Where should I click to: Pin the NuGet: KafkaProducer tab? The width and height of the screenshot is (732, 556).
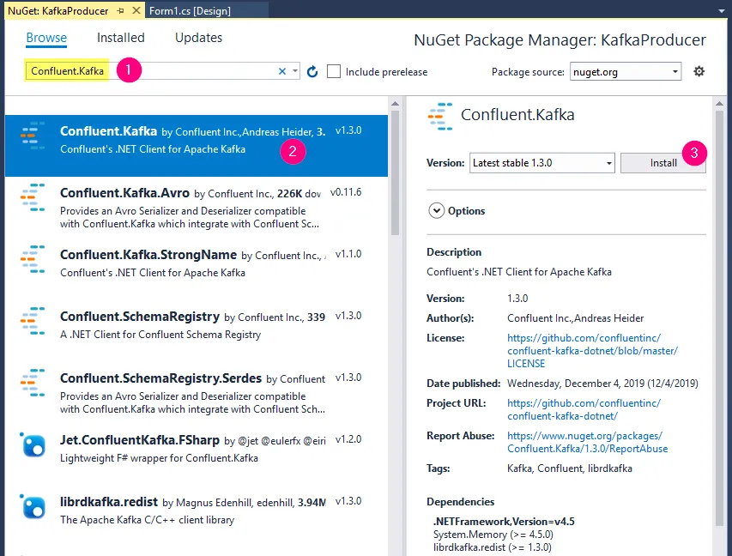(120, 10)
